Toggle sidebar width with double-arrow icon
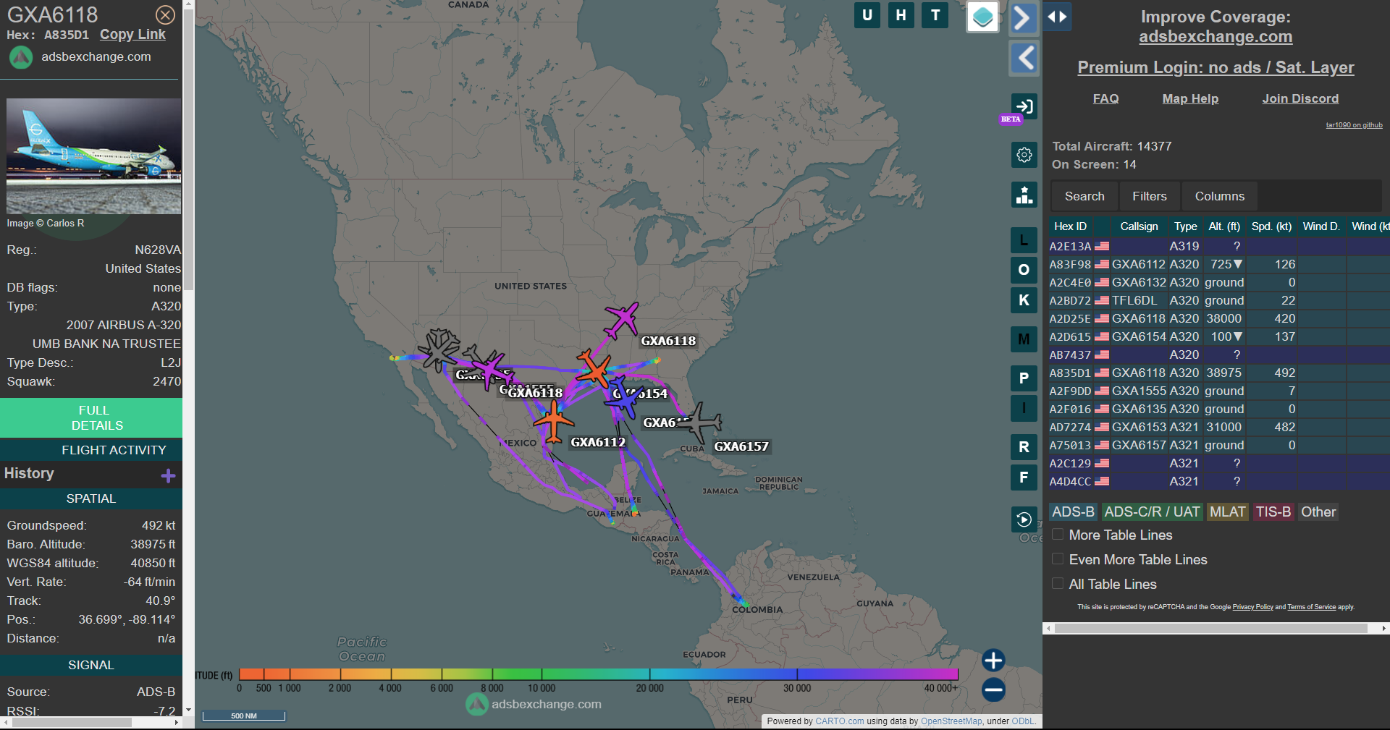This screenshot has height=730, width=1390. point(1057,17)
